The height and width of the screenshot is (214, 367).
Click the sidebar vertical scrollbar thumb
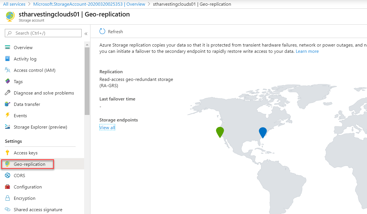pyautogui.click(x=87, y=81)
